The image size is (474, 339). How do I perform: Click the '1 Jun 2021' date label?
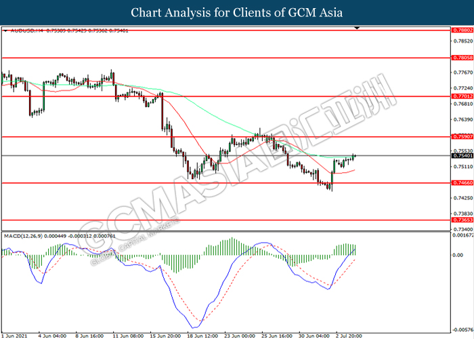tap(15, 336)
